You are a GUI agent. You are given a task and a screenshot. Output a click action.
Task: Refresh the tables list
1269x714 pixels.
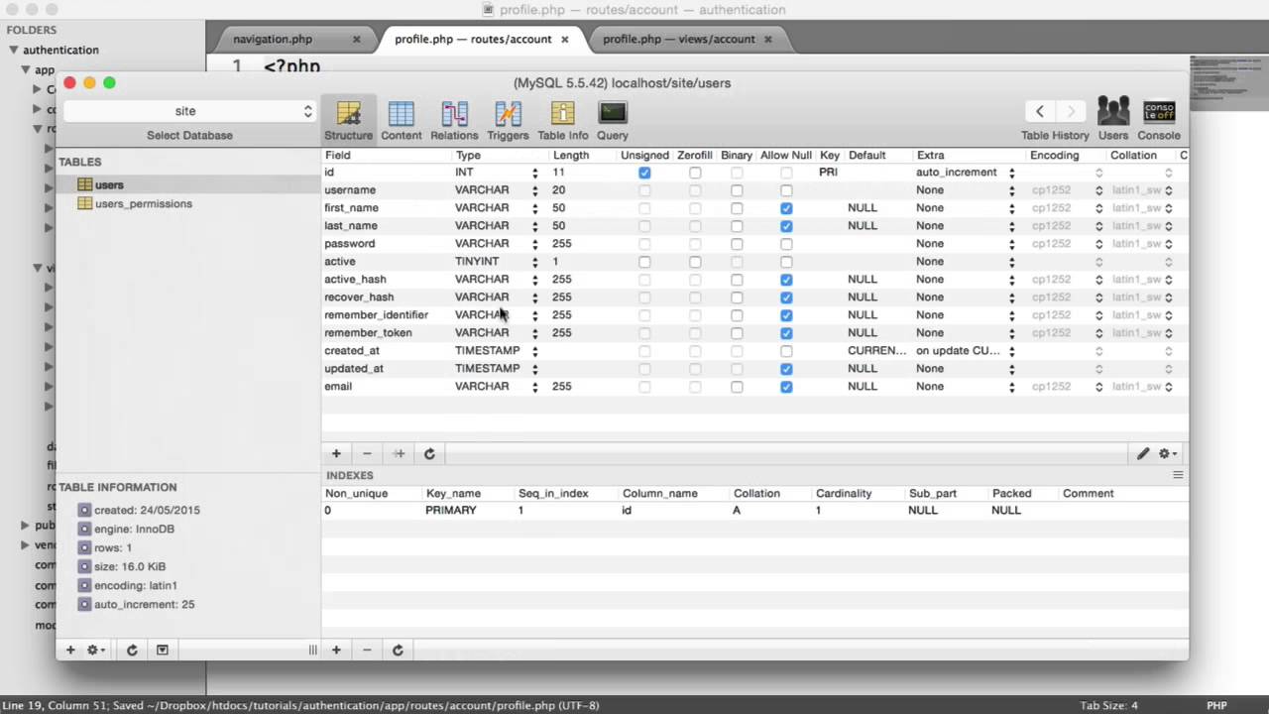[132, 650]
